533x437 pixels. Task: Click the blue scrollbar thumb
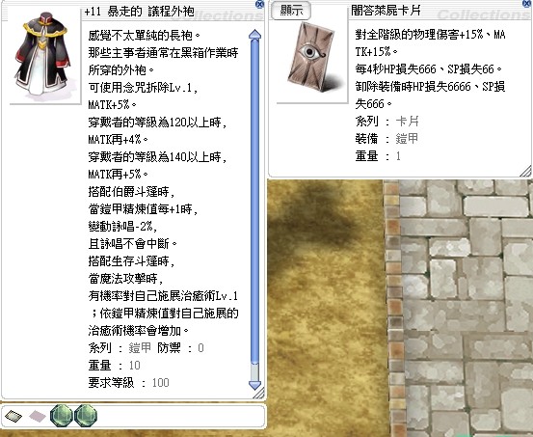255,201
